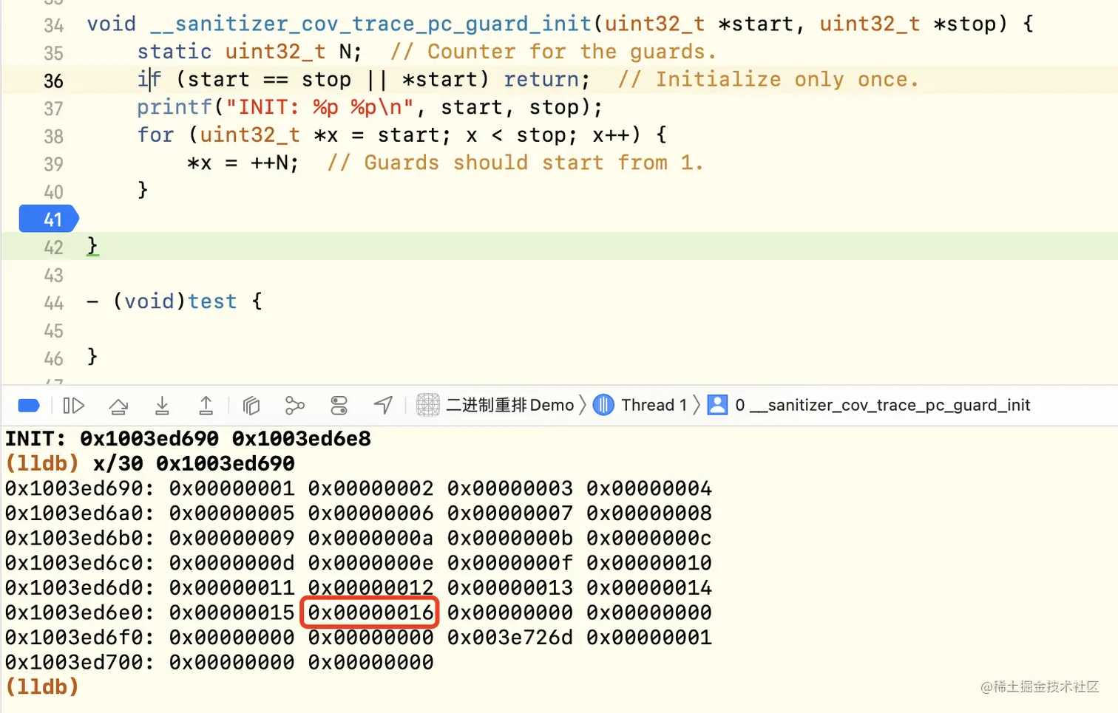
Task: Click the address 0x1003ed6e0: in the console
Action: 80,613
